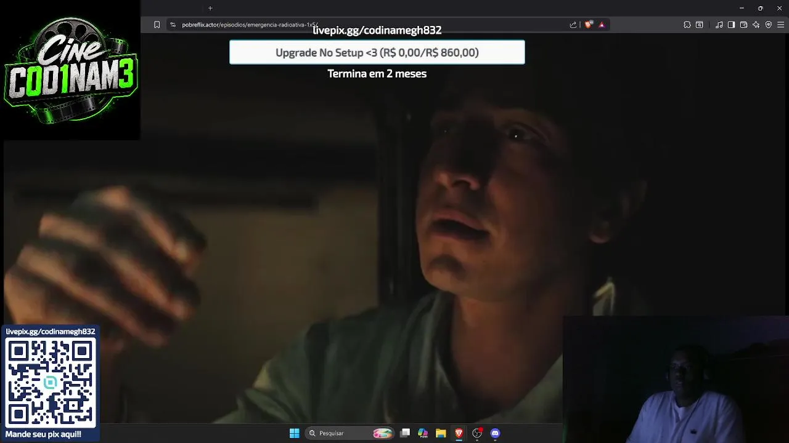Open Brave Wallet icon in toolbar
The image size is (789, 443).
click(744, 25)
